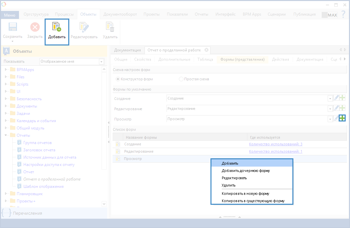Open the Отображаемое имя dropdown
This screenshot has height=228, width=350.
(101, 62)
